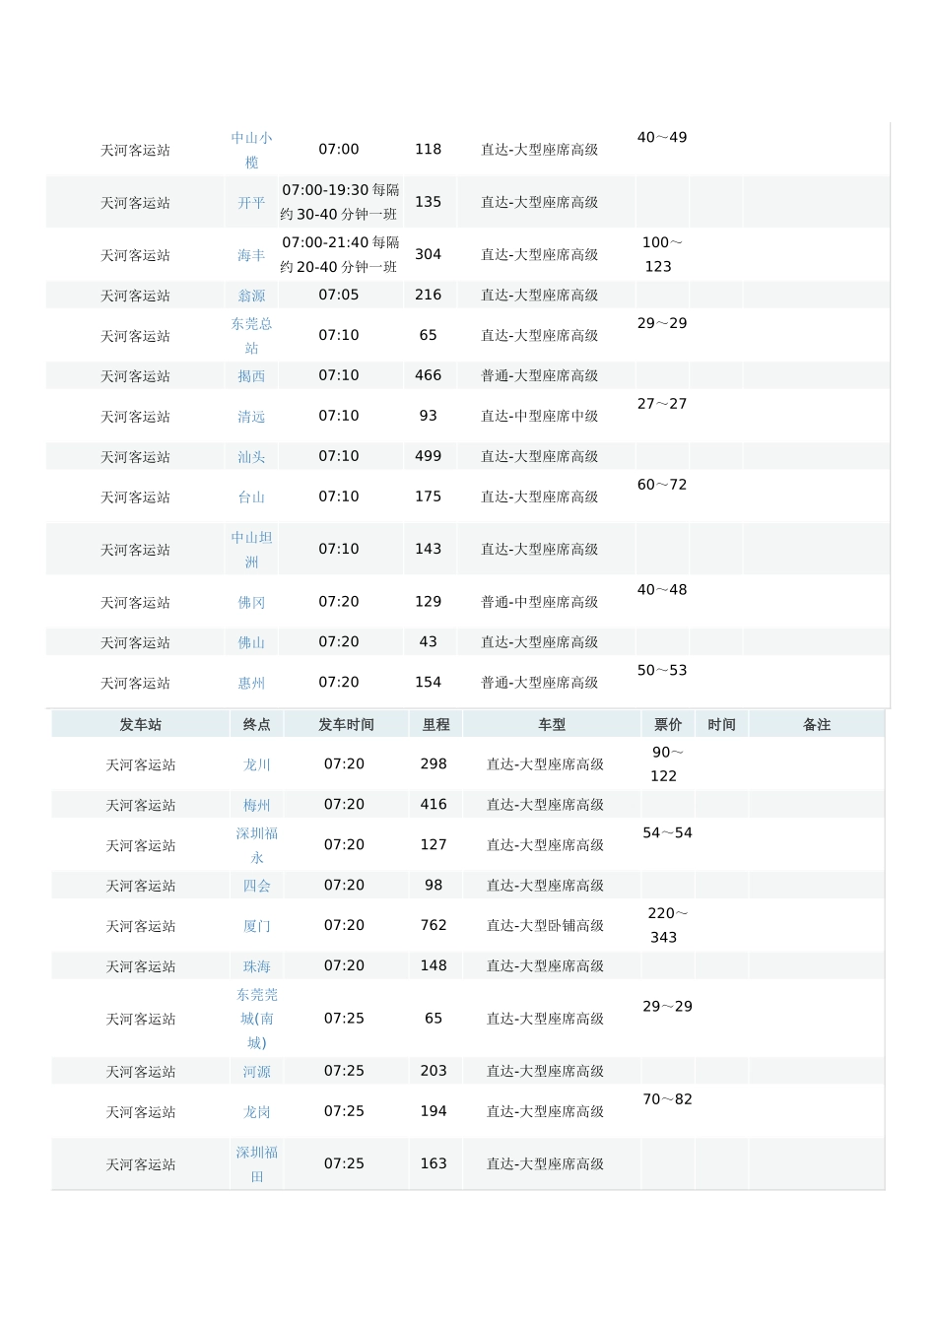Open the 翁源 destination link
936x1324 pixels.
(251, 296)
